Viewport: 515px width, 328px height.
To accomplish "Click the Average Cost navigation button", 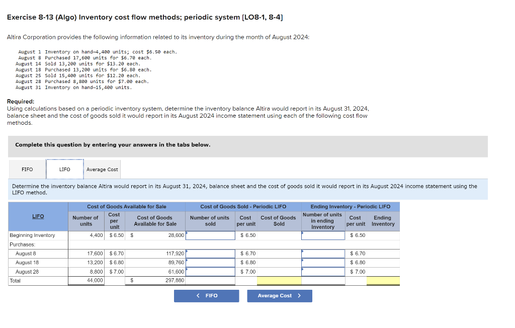I will [279, 296].
